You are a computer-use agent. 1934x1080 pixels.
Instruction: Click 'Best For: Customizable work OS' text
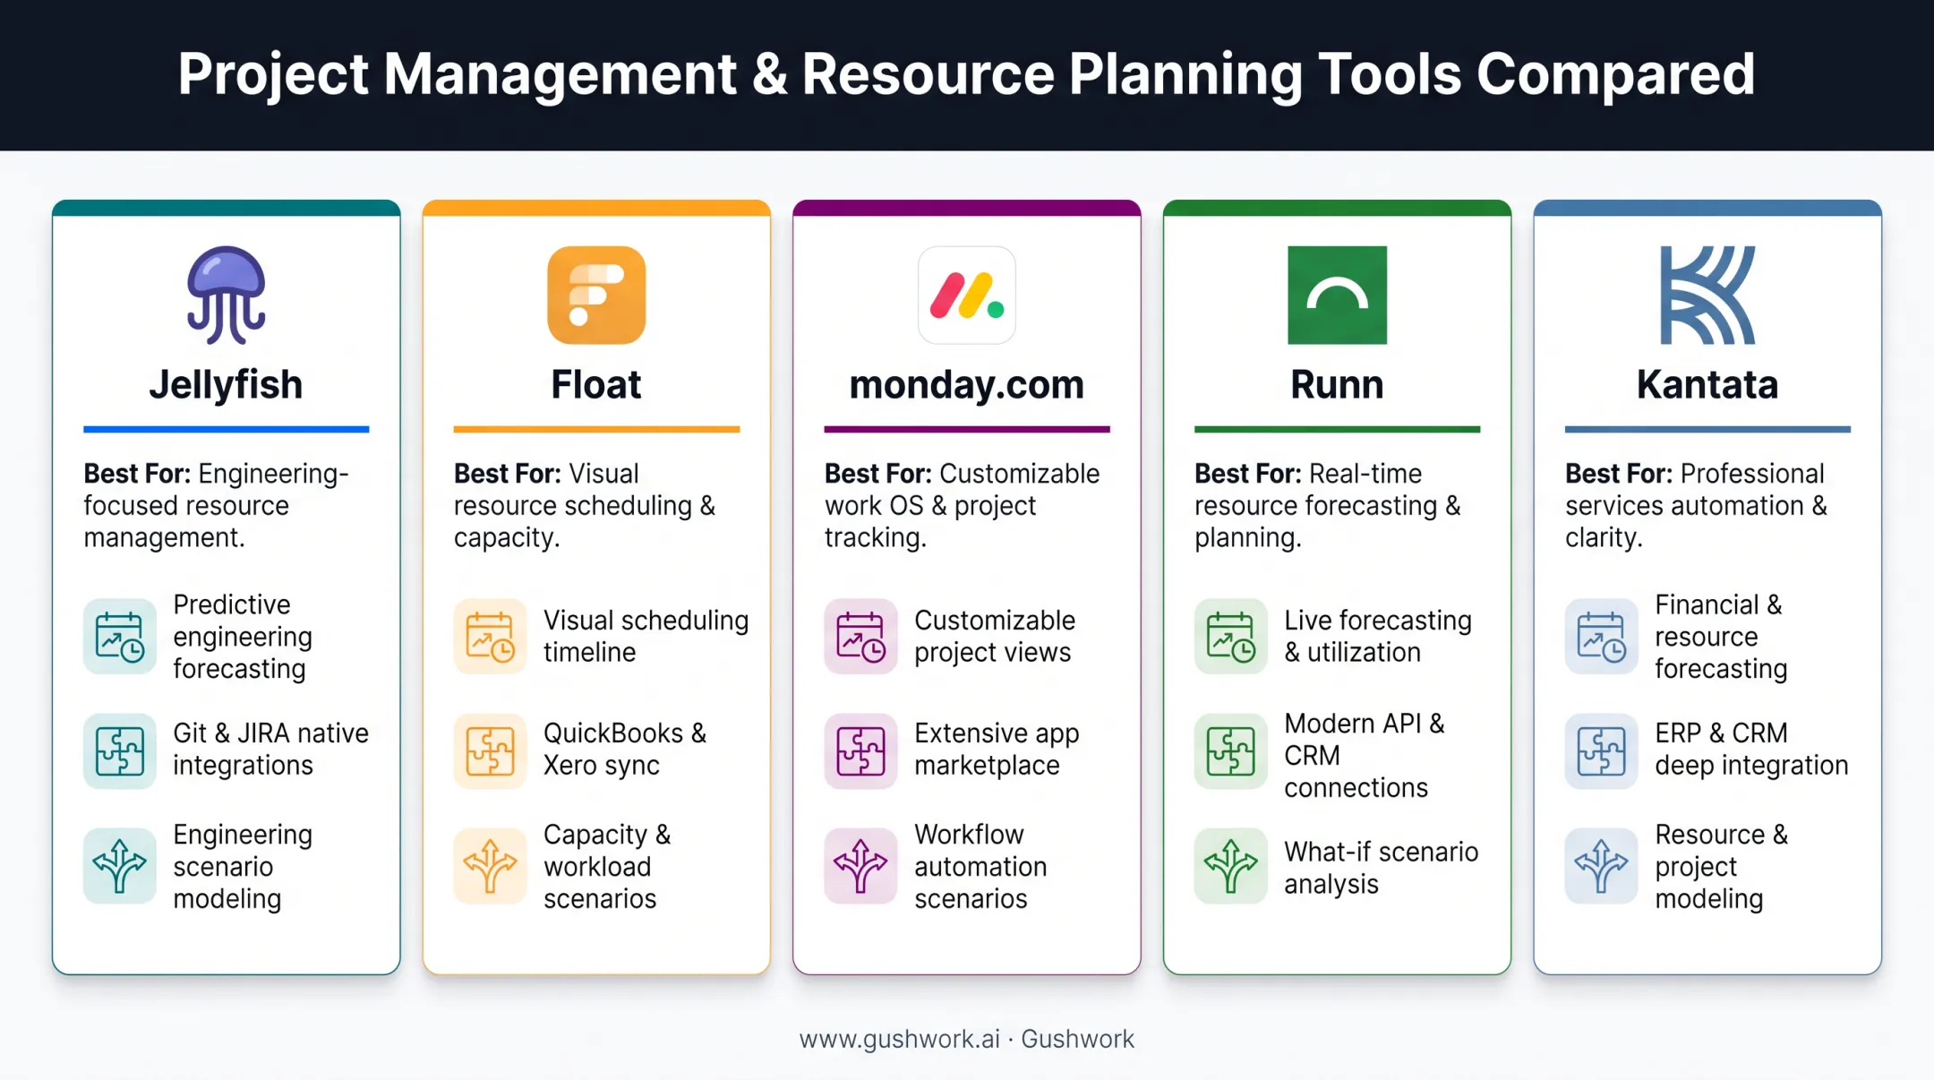962,505
